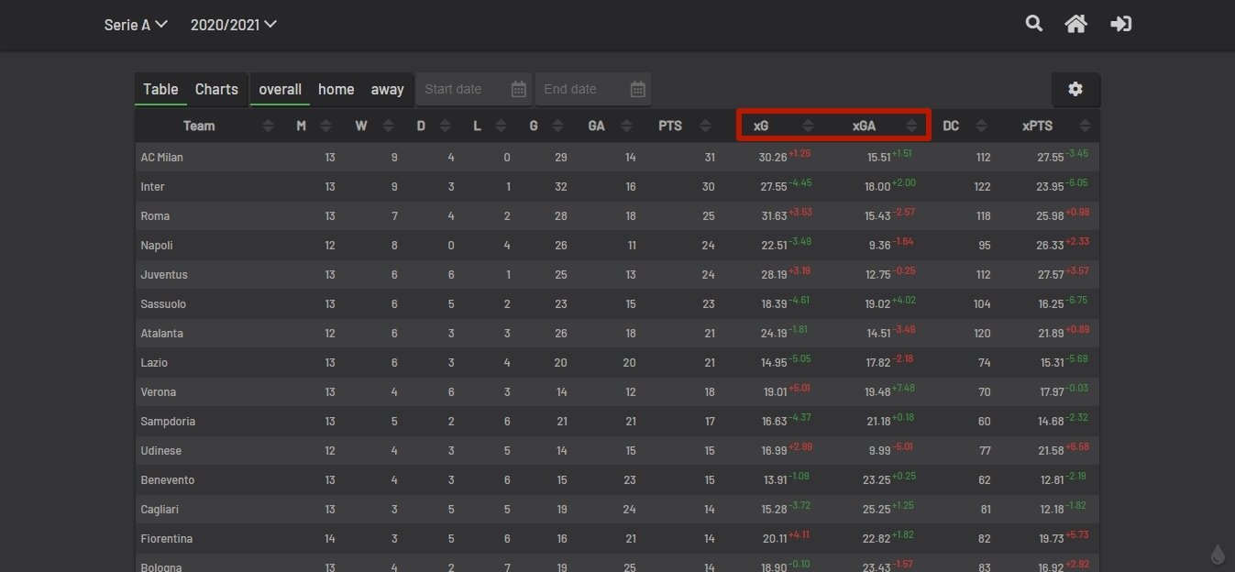
Task: Expand the Serie A league dropdown
Action: point(136,25)
